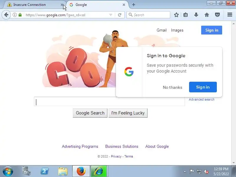Open the Advanced search link

click(201, 99)
